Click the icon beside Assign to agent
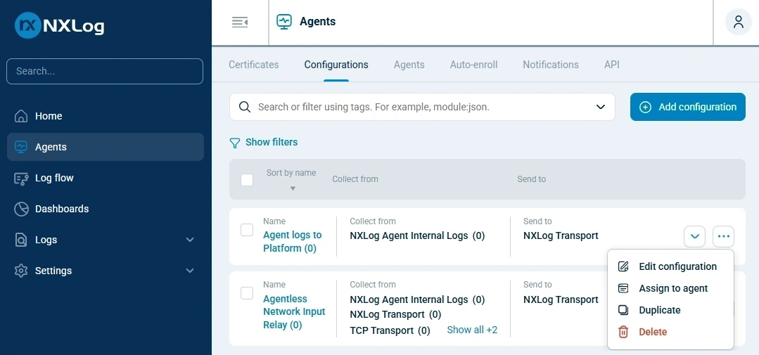This screenshot has height=355, width=759. pos(623,288)
